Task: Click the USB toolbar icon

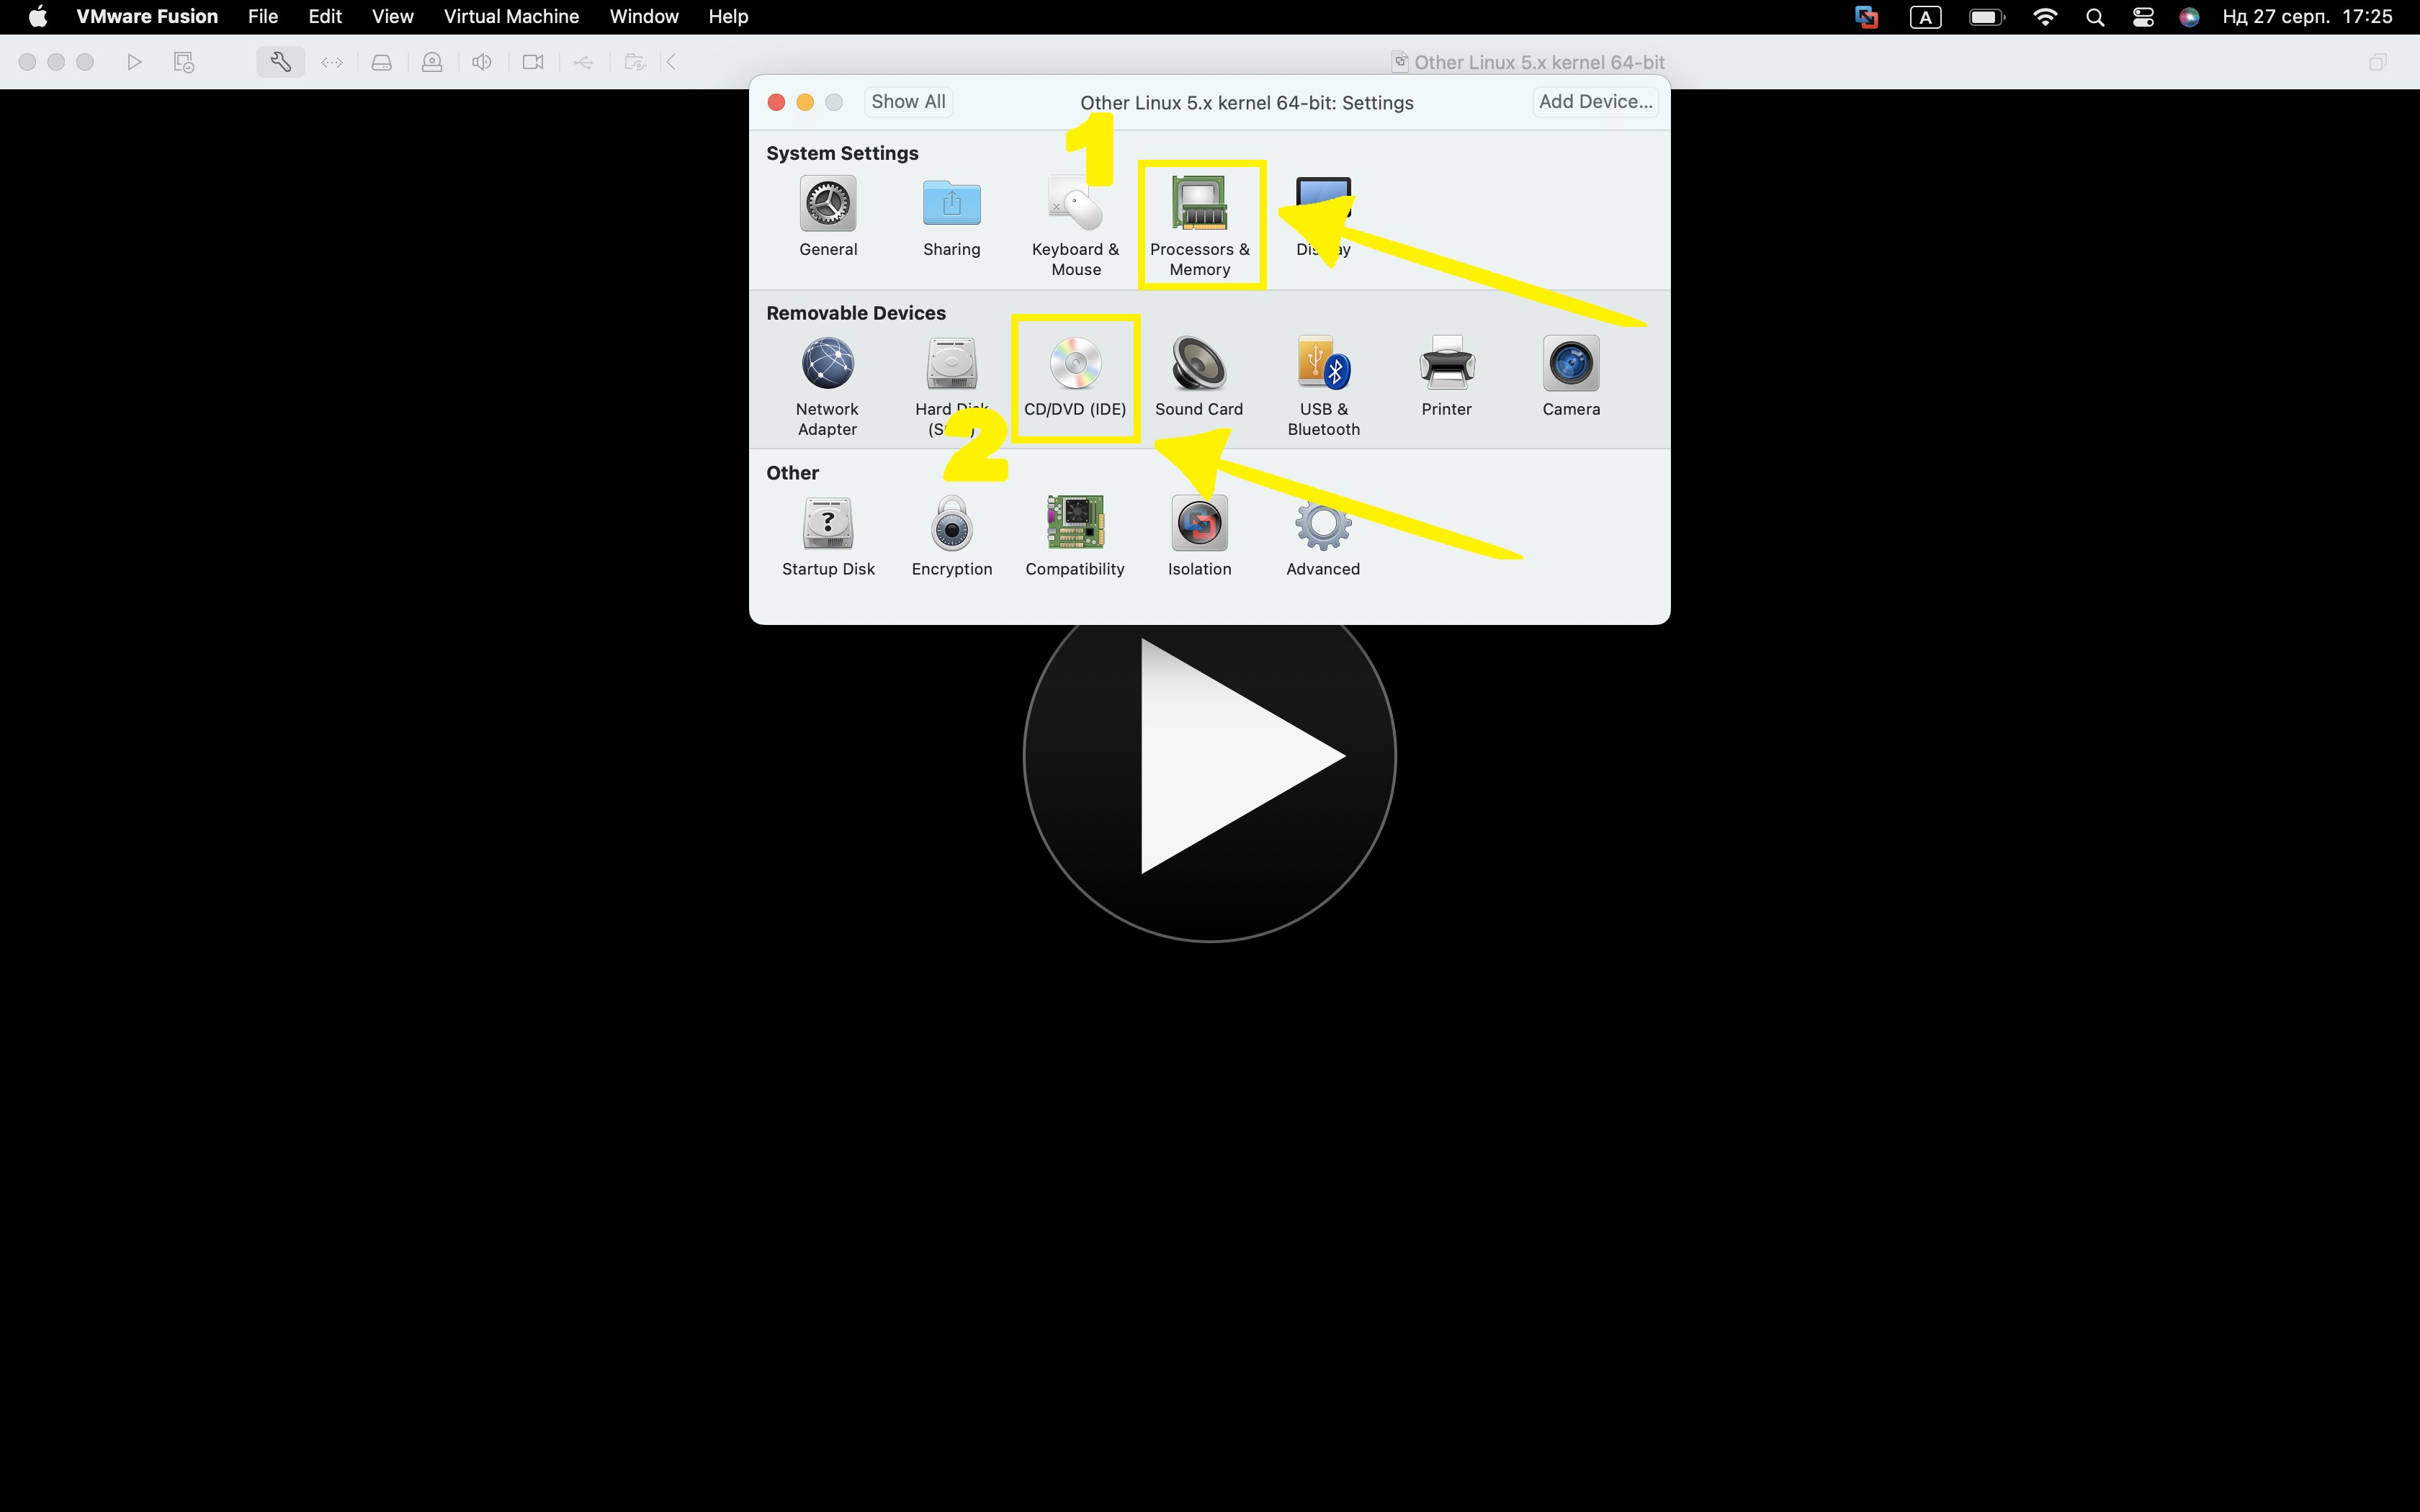Action: [583, 62]
